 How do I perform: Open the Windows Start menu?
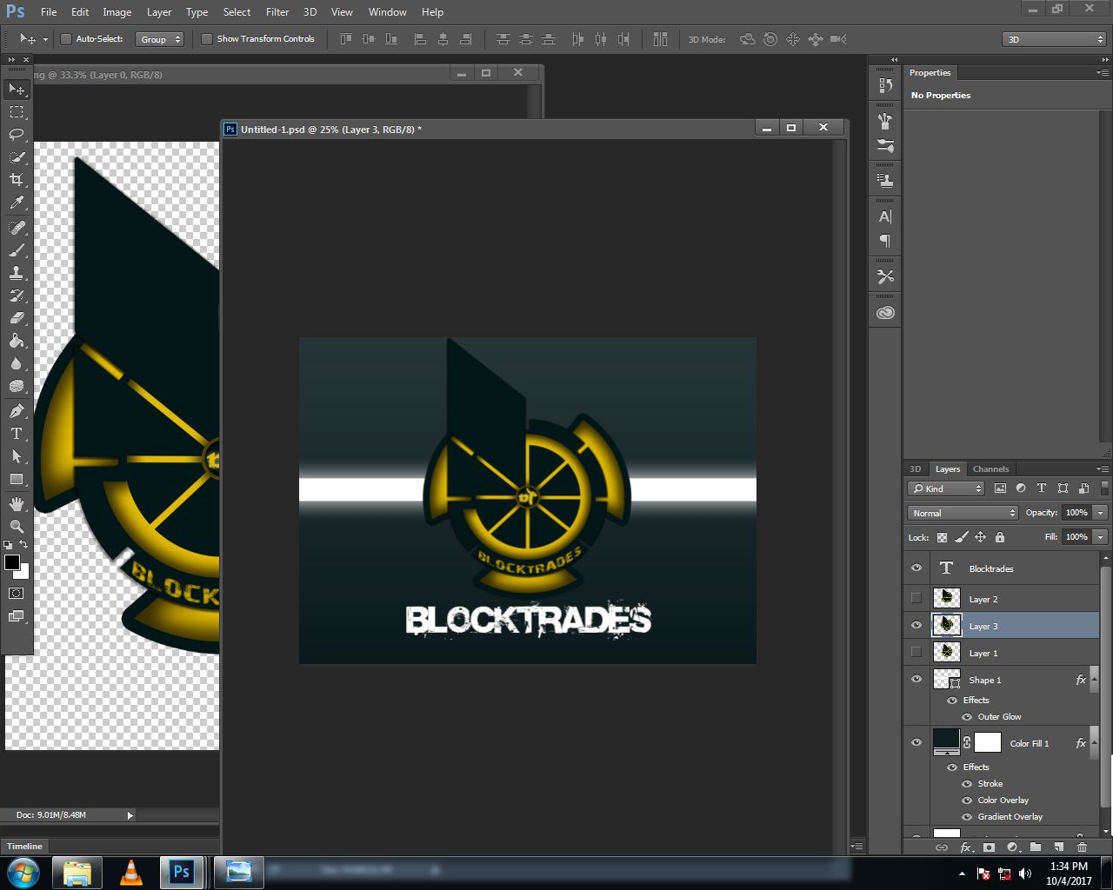(x=23, y=872)
